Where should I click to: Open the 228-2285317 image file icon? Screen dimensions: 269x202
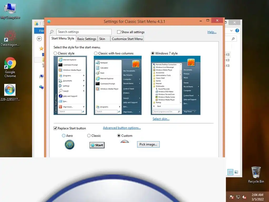(10, 92)
